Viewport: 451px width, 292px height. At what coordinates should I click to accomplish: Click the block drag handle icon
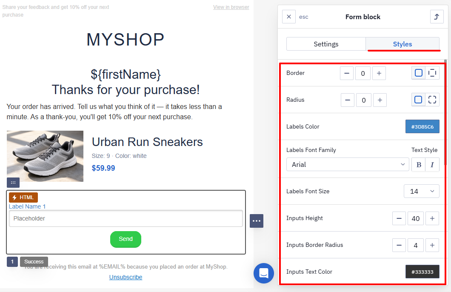coord(13,182)
